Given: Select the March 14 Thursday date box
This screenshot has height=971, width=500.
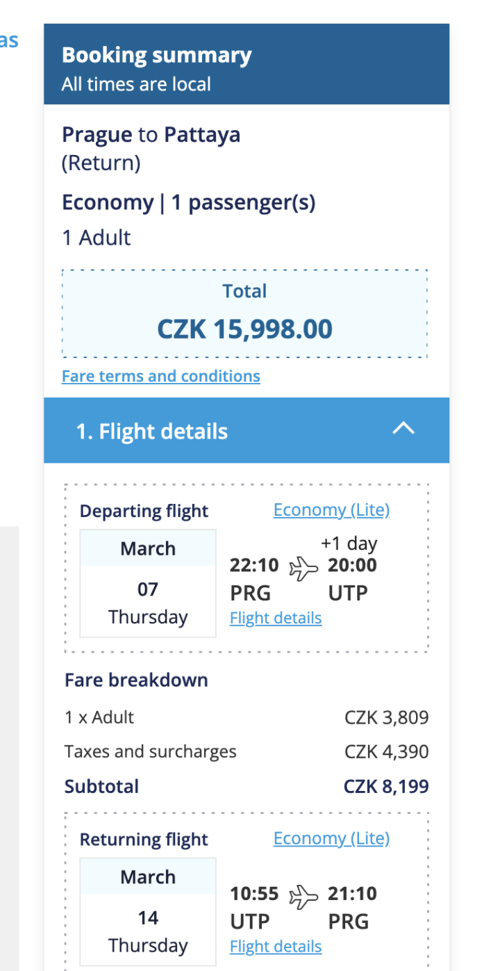Looking at the screenshot, I should pyautogui.click(x=148, y=912).
